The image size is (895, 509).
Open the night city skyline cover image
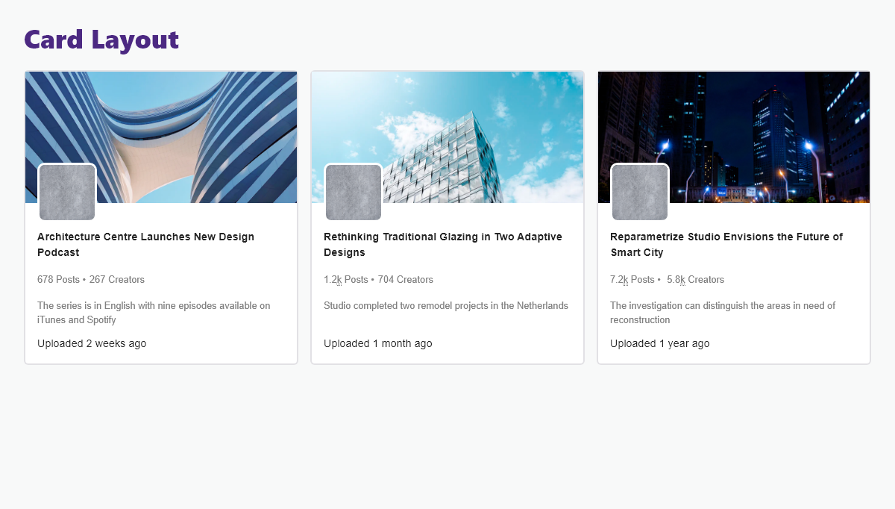tap(734, 137)
